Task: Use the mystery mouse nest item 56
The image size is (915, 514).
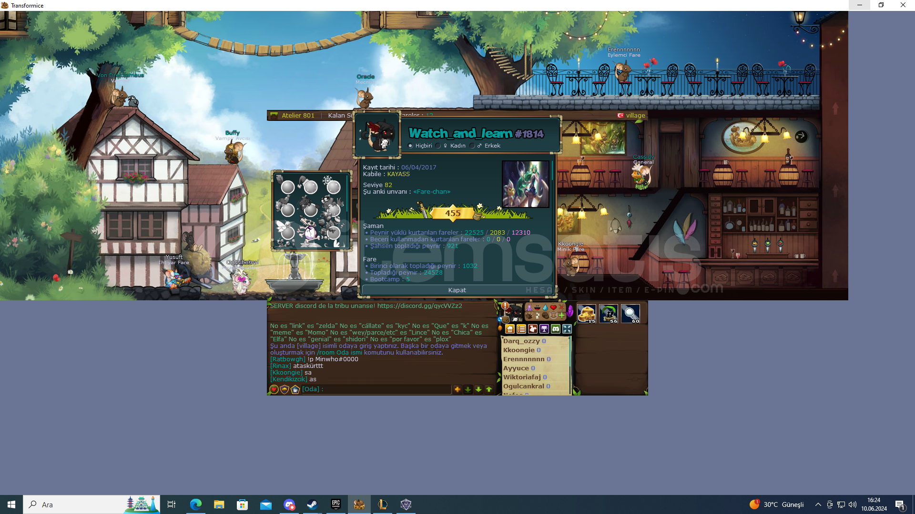Action: (609, 314)
